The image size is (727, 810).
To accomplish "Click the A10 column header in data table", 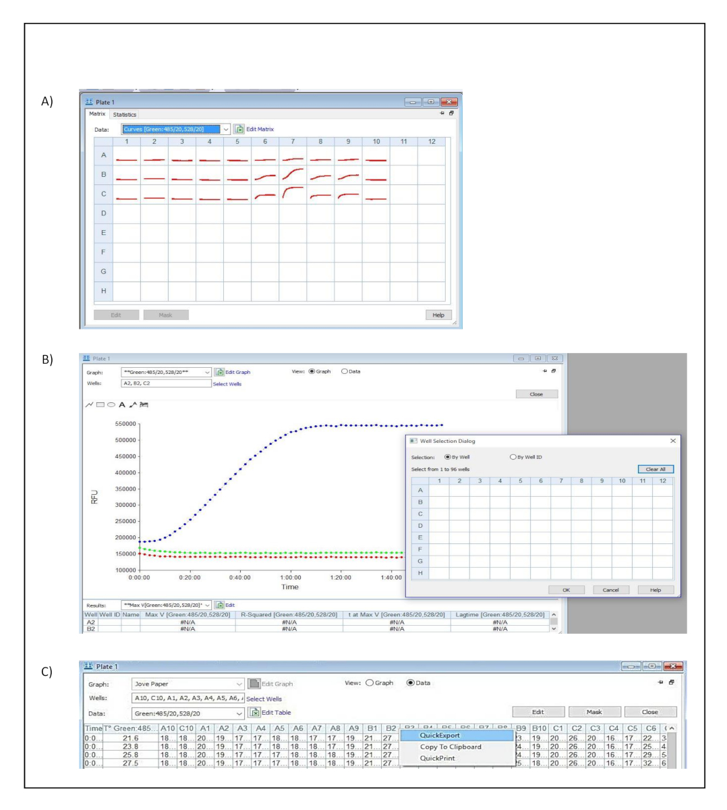I will pyautogui.click(x=168, y=728).
